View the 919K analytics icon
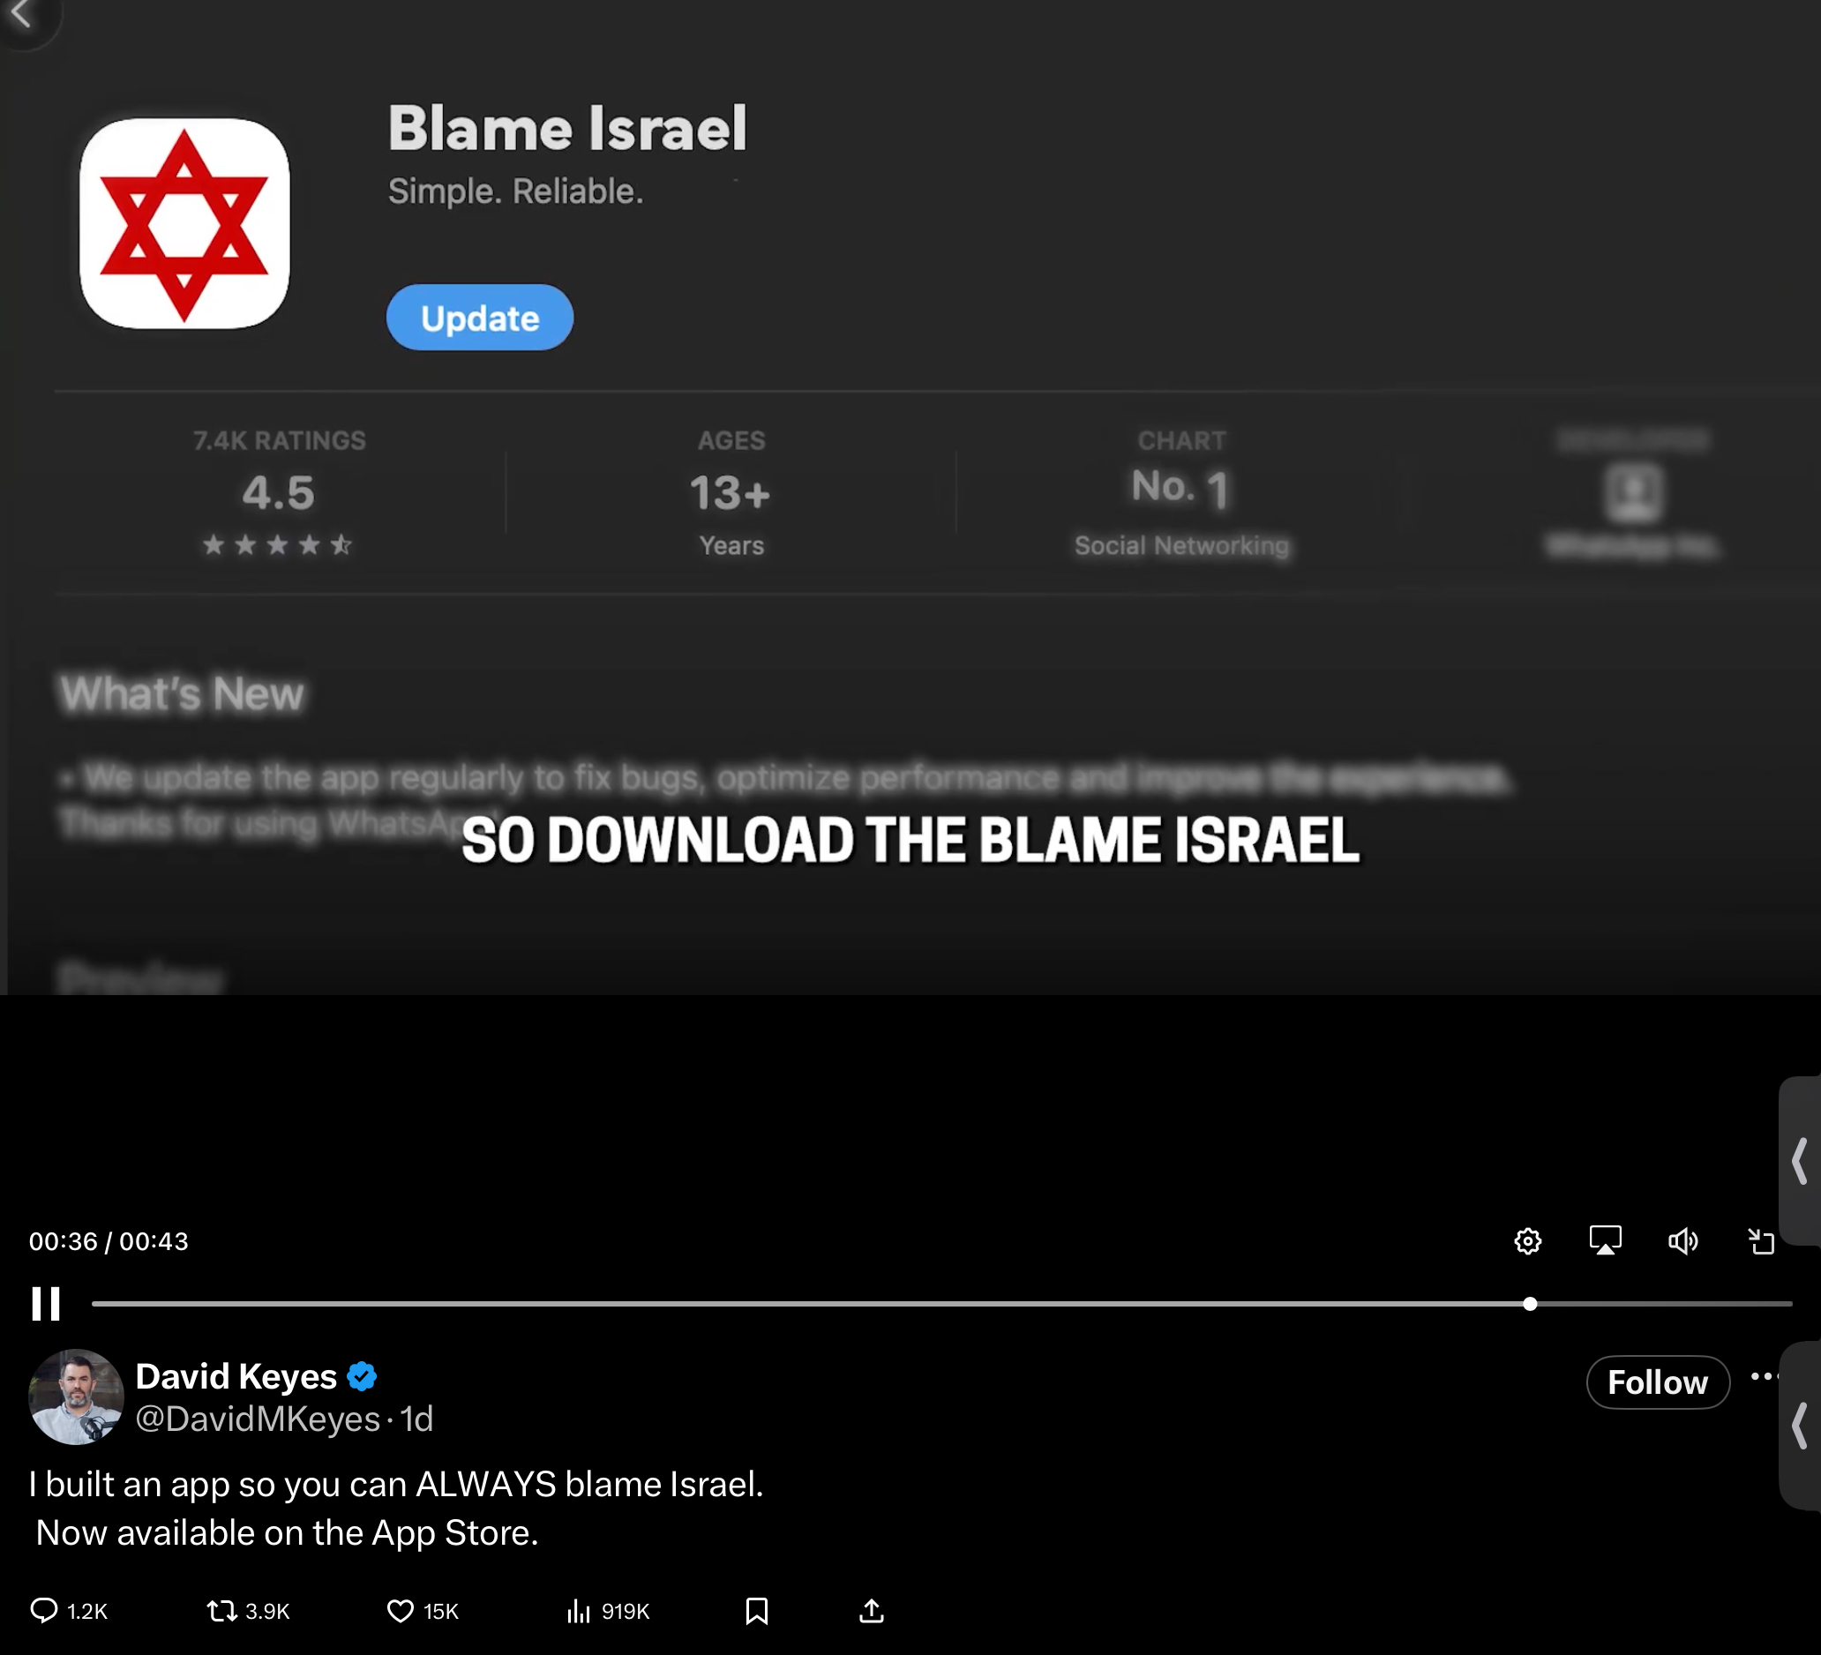This screenshot has width=1821, height=1655. click(578, 1611)
